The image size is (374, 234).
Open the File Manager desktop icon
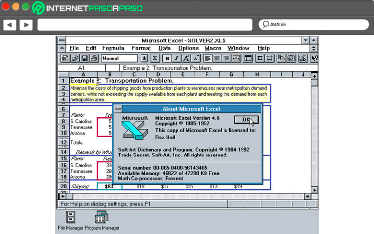(x=71, y=217)
